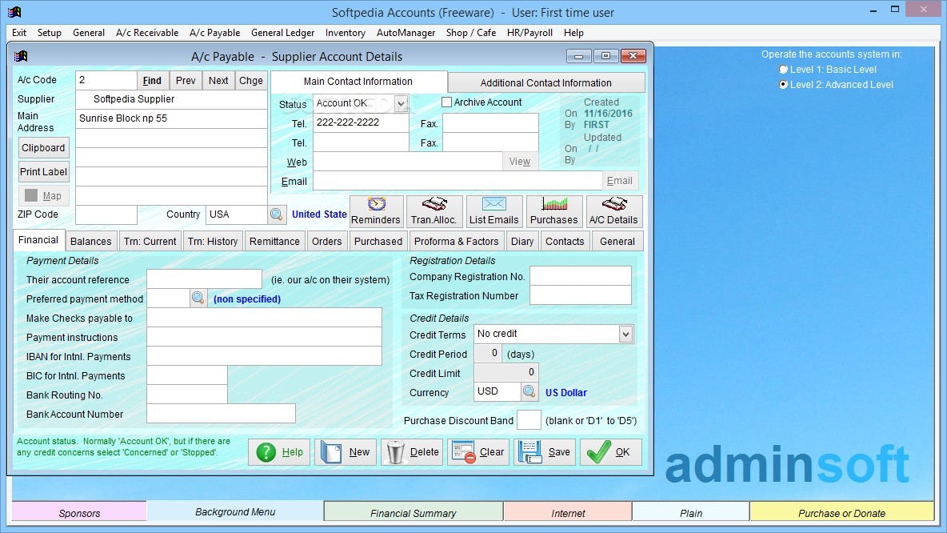This screenshot has width=947, height=533.
Task: Switch to the Contacts tab
Action: click(x=565, y=241)
